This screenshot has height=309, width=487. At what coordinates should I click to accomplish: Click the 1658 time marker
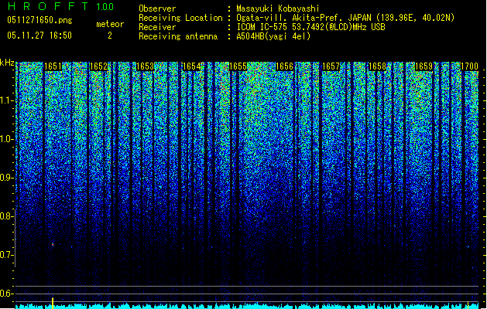pos(377,66)
